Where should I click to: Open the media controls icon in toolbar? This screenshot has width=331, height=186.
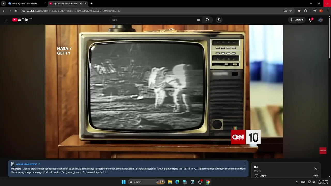(x=315, y=11)
